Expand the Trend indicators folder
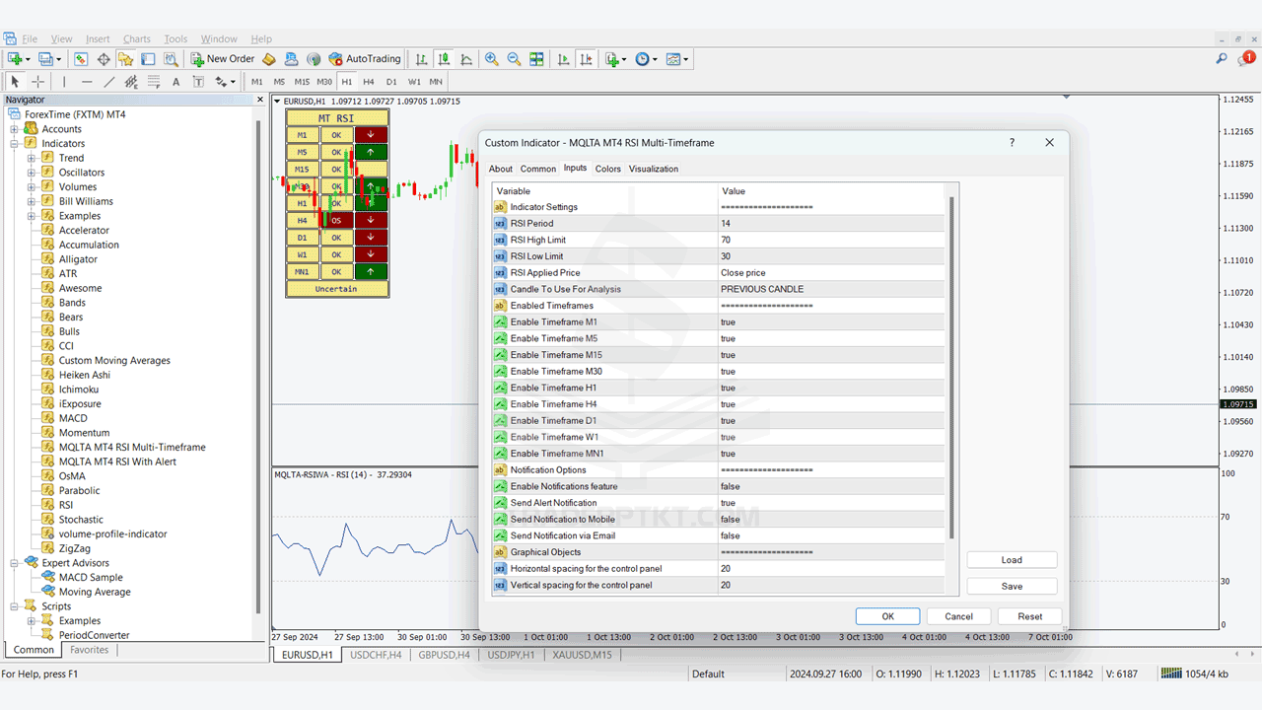Viewport: 1262px width, 710px height. point(32,158)
